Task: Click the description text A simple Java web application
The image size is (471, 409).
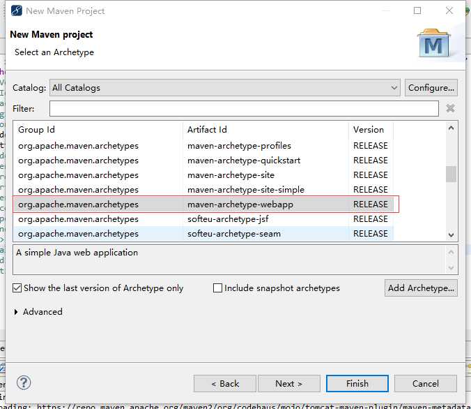Action: tap(77, 253)
